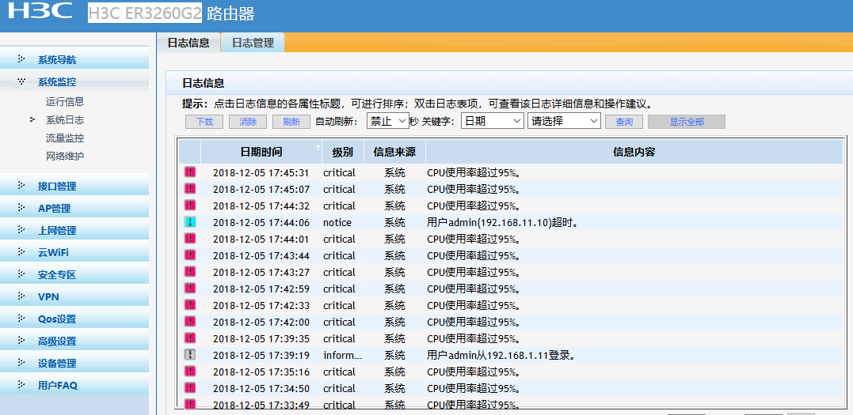Expand 云WiFi menu section

click(x=74, y=252)
